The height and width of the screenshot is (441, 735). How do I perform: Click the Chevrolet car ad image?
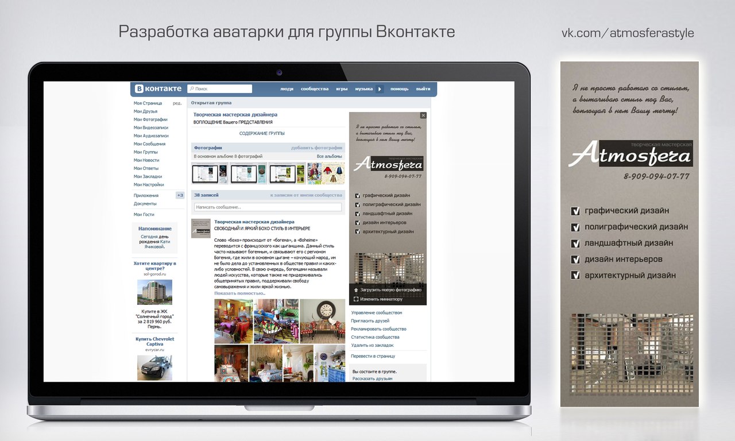(x=154, y=367)
